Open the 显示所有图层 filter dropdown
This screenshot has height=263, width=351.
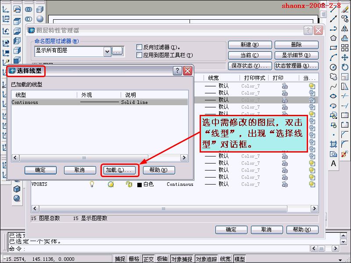pos(107,52)
